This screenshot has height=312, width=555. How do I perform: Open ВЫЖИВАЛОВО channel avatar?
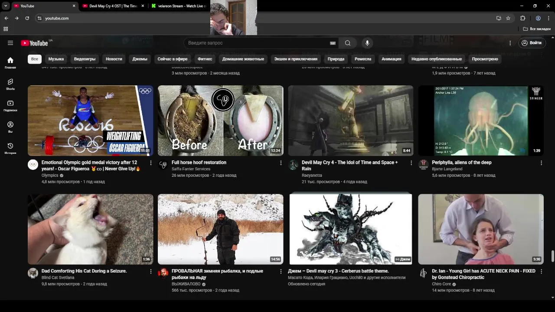tap(163, 273)
